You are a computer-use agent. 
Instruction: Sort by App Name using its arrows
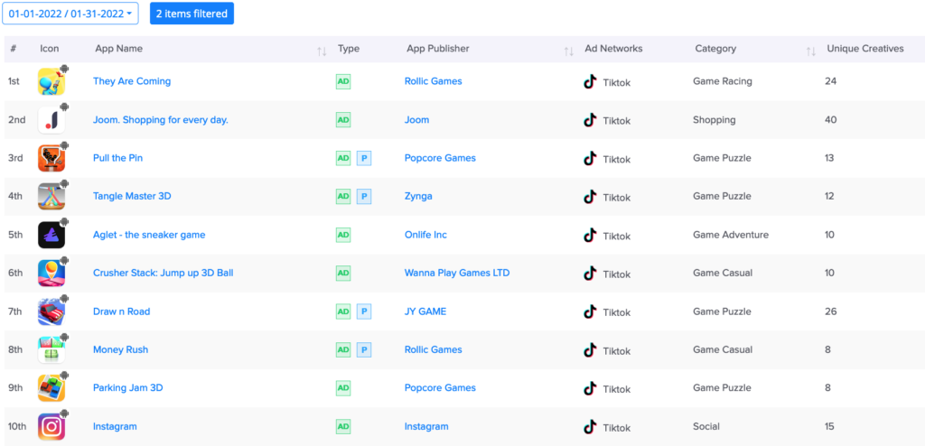[x=322, y=51]
